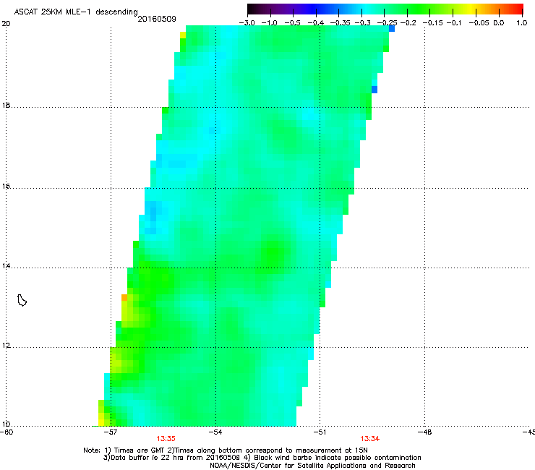Click the yellow section of the color bar
Image resolution: width=535 pixels, height=470 pixels.
coord(471,9)
